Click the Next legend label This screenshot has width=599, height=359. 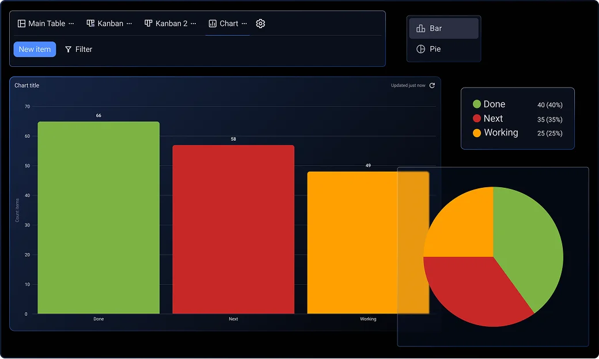click(493, 119)
